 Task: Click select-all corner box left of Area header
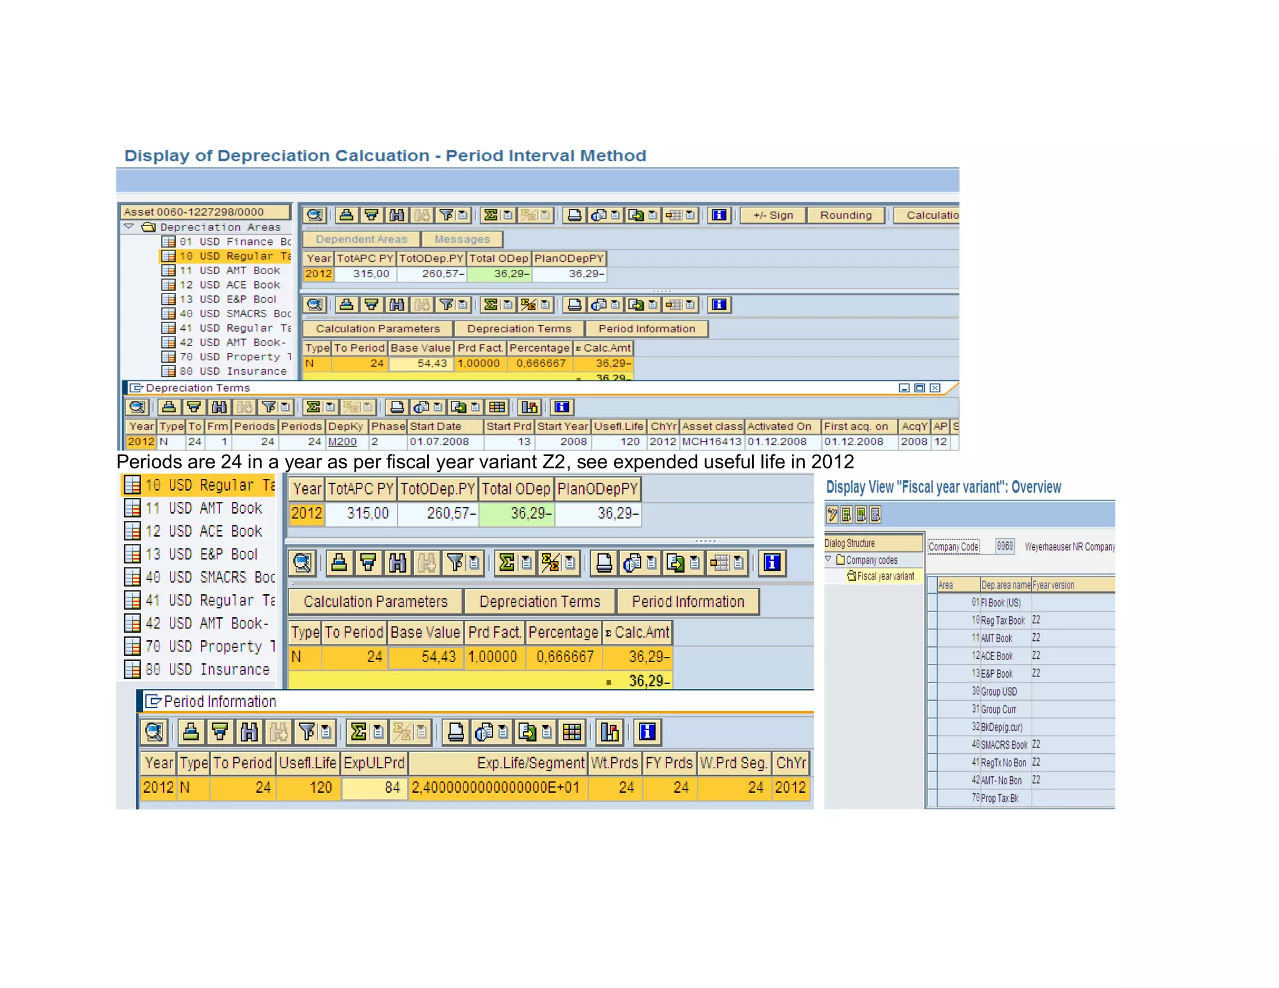coord(932,585)
